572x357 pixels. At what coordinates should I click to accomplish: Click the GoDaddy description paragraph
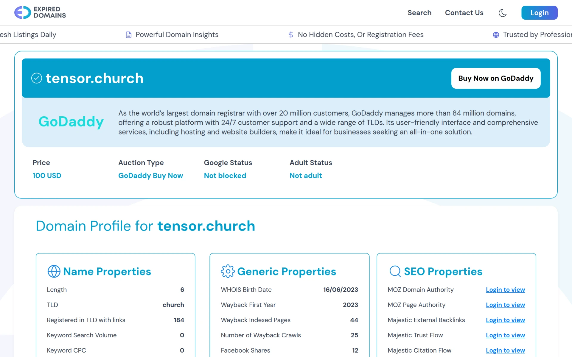(x=328, y=123)
